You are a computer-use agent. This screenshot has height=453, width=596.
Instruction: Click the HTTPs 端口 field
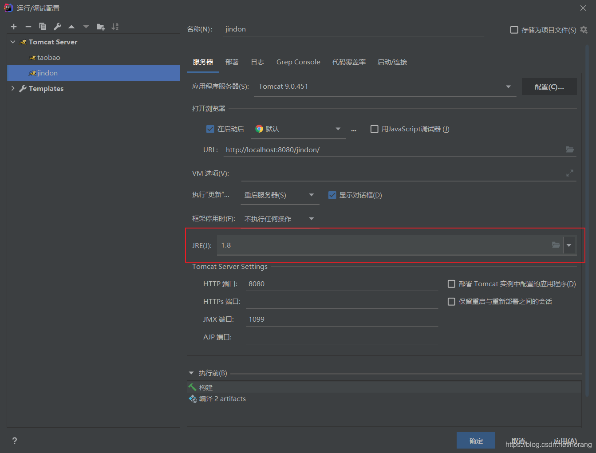342,301
